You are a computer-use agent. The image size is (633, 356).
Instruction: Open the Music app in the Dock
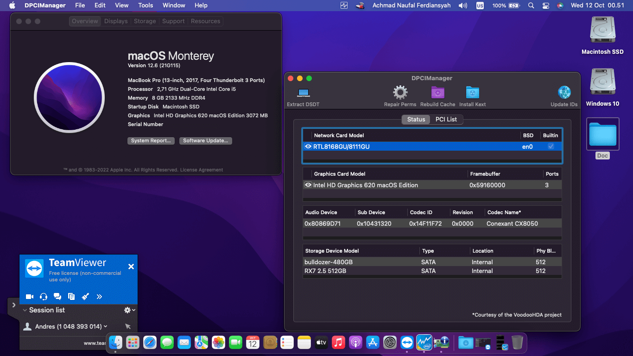(x=338, y=343)
